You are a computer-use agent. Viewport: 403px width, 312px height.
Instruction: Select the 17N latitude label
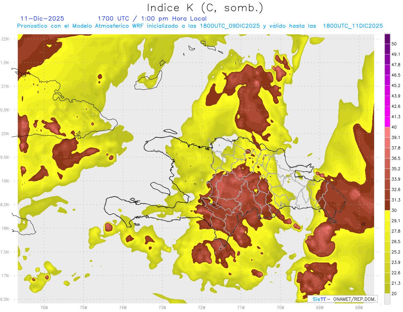click(x=5, y=276)
